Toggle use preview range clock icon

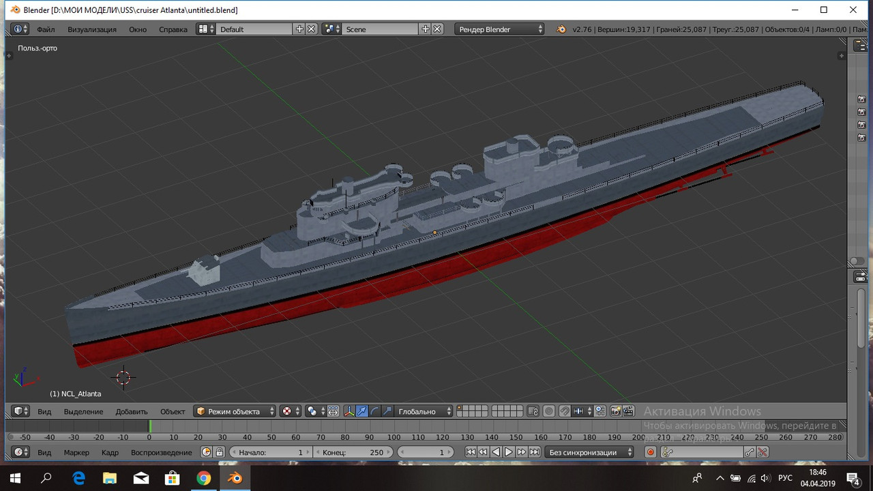[x=207, y=452]
